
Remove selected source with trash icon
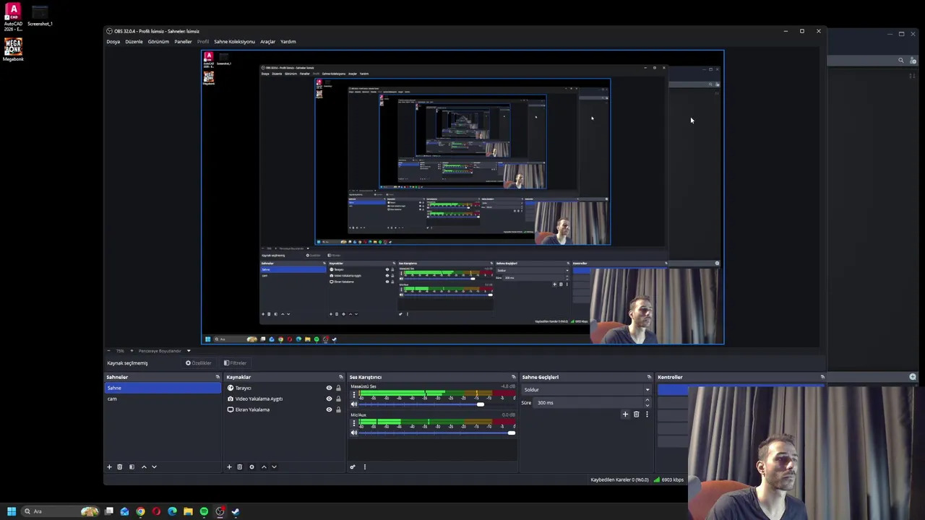240,467
